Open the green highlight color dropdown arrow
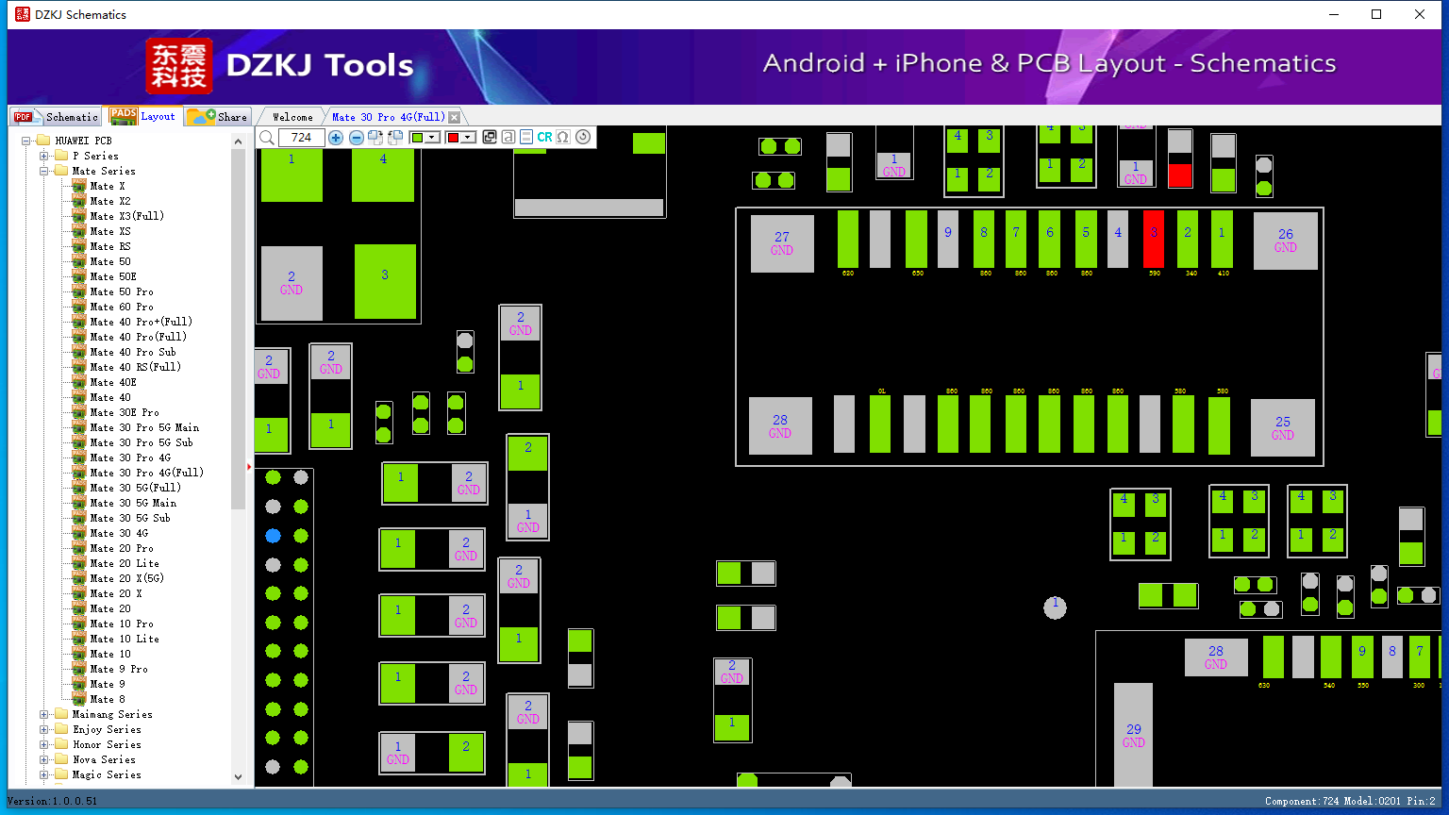 point(432,138)
